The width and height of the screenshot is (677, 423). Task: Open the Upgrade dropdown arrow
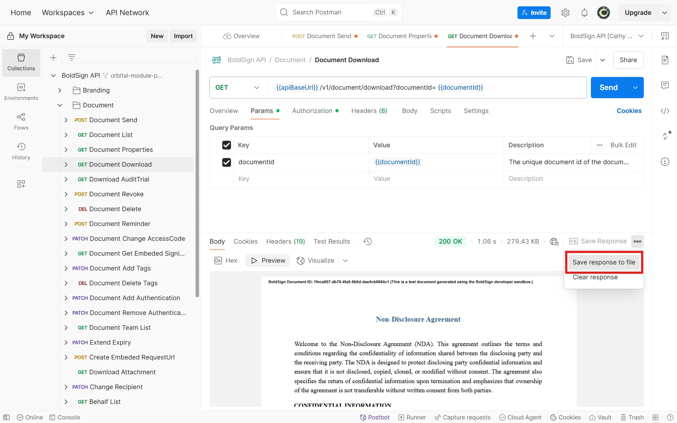(x=665, y=13)
